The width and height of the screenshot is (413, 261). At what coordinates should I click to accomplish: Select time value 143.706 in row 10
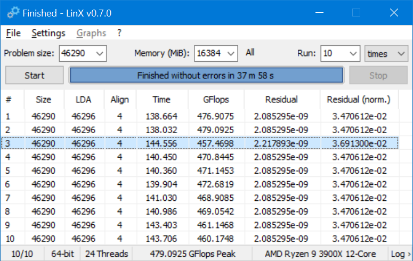click(161, 239)
